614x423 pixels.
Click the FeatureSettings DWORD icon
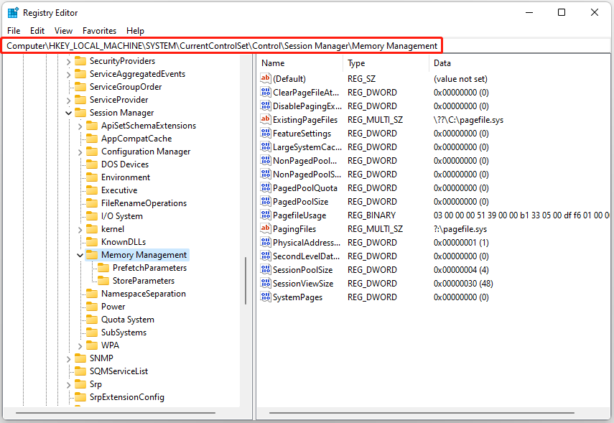point(266,133)
